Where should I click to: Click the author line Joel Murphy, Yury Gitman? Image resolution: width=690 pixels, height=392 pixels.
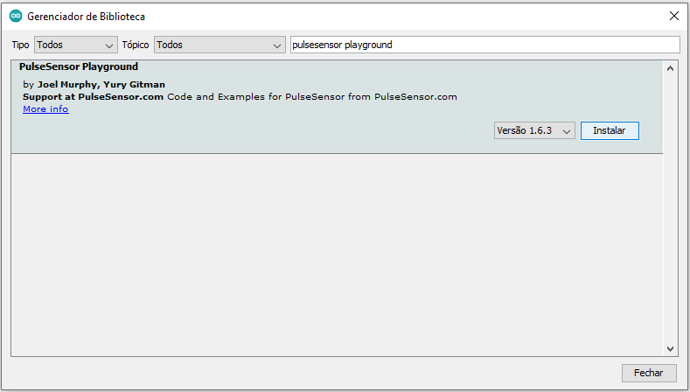tap(94, 85)
